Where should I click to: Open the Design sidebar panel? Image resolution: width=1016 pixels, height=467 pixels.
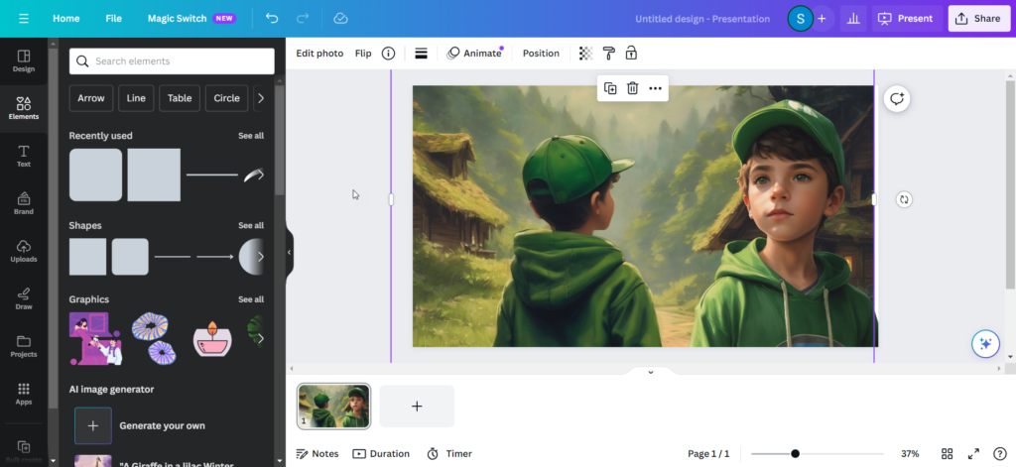[x=24, y=60]
